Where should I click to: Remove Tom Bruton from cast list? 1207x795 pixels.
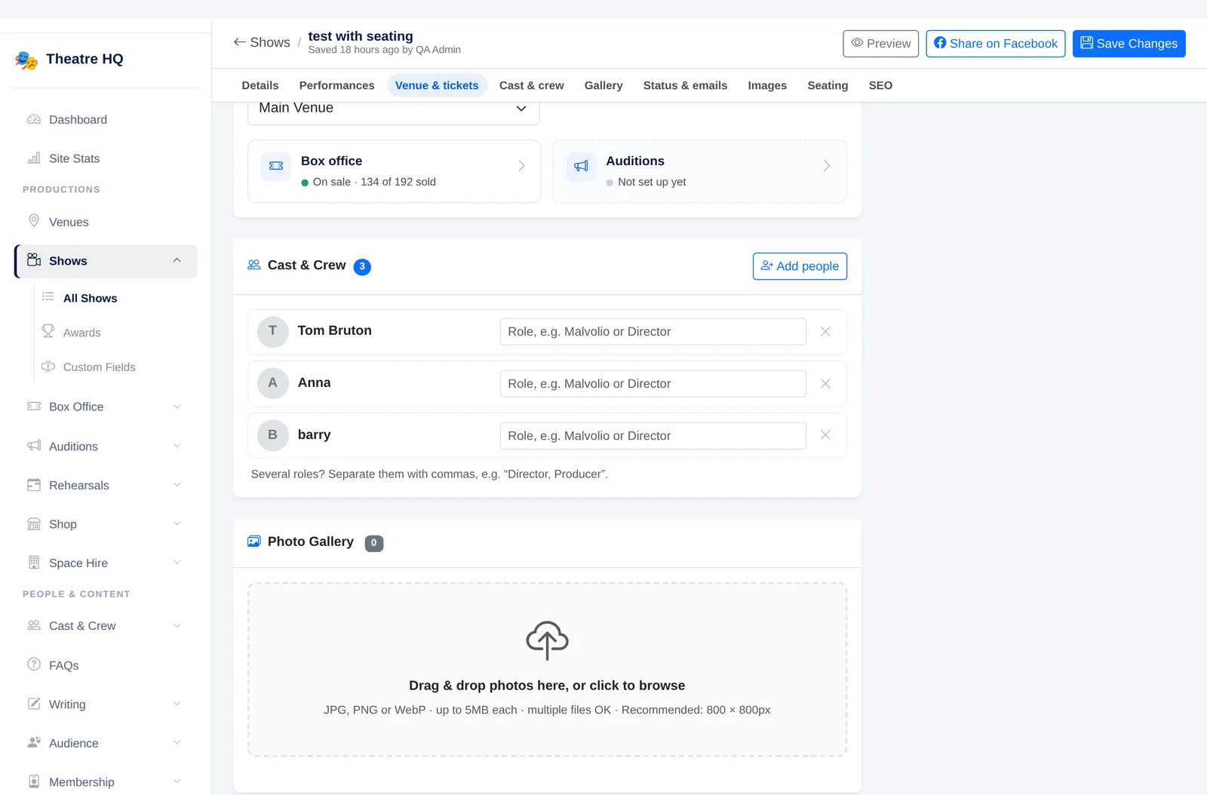(825, 332)
